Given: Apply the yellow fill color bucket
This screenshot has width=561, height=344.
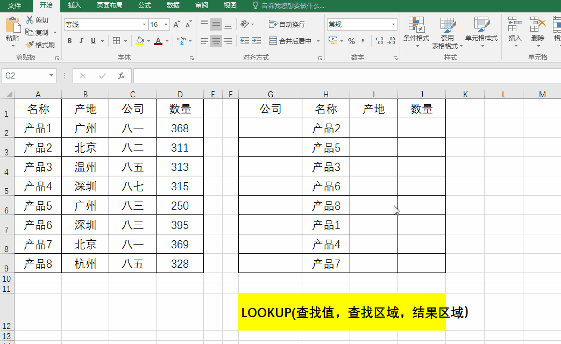Looking at the screenshot, I should (x=140, y=41).
